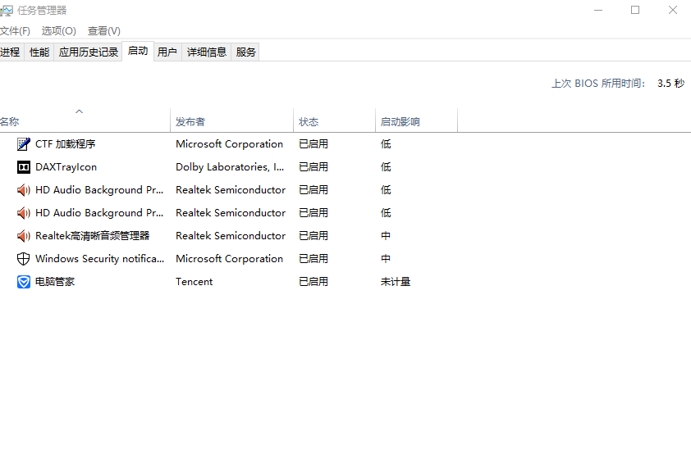Click the 3.5 秒 BIOS time value
This screenshot has width=691, height=472.
[x=670, y=83]
